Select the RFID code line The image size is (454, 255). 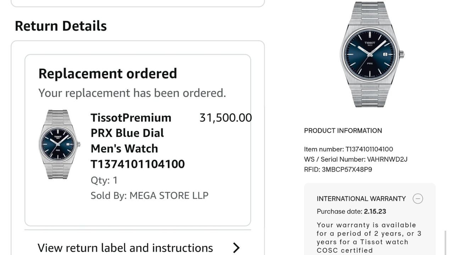point(338,169)
